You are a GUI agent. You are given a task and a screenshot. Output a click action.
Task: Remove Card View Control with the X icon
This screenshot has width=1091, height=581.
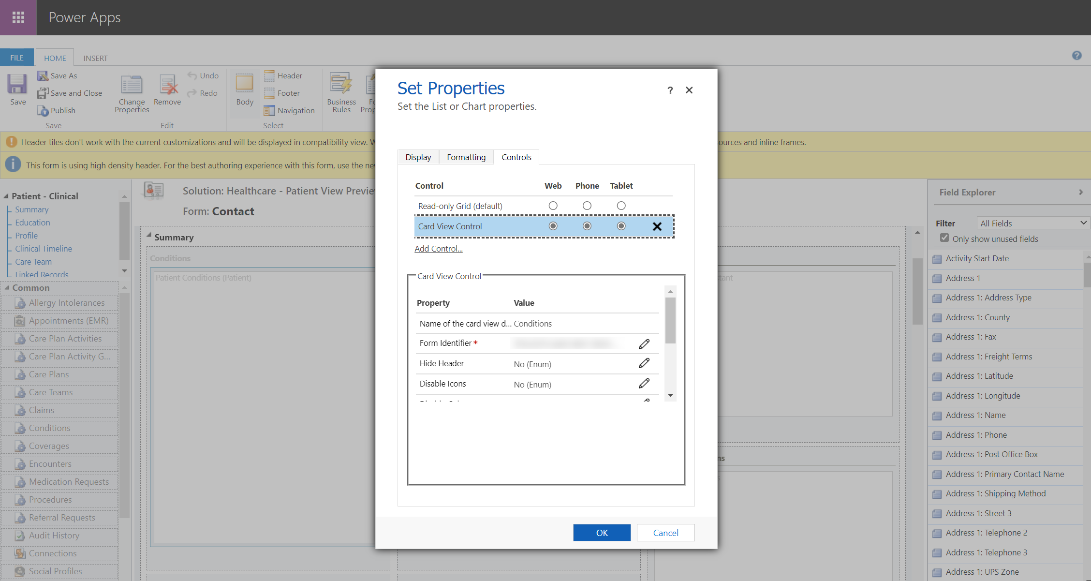657,226
